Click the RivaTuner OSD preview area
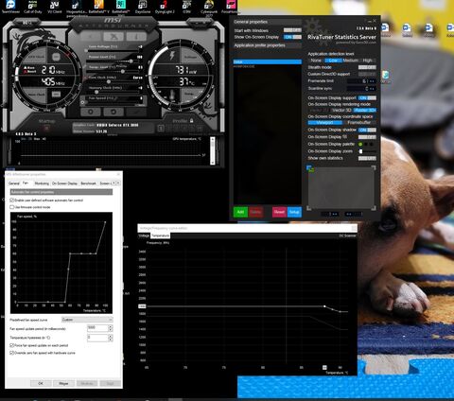 [x=341, y=188]
